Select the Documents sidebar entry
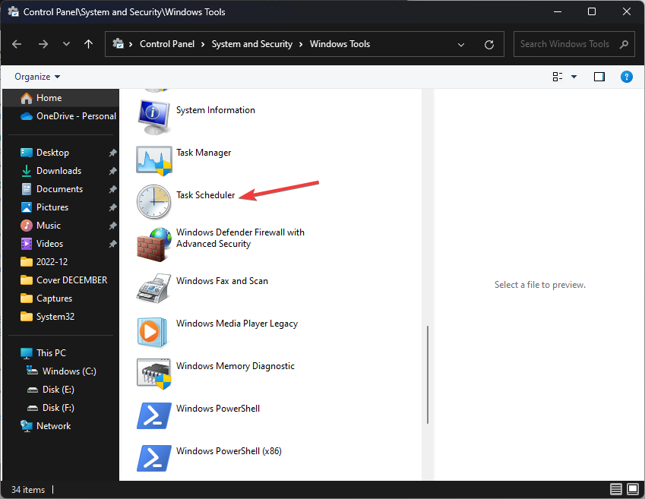The image size is (645, 499). 59,189
